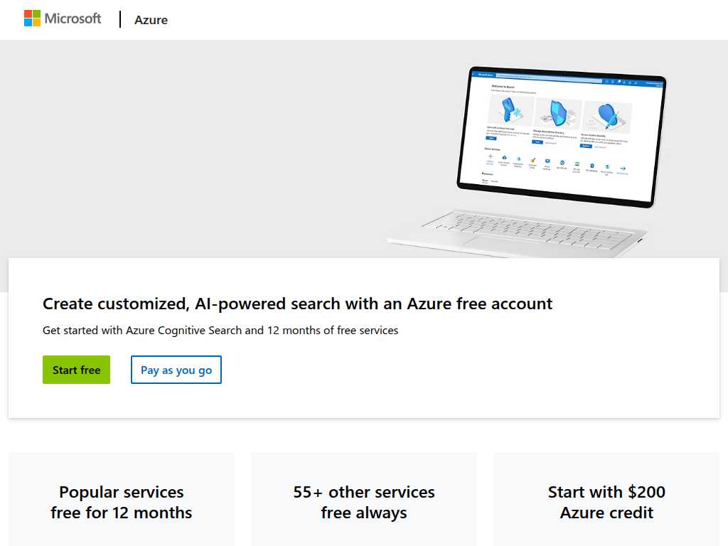Select the headline about AI-powered search
Viewport: 728px width, 546px height.
click(298, 304)
